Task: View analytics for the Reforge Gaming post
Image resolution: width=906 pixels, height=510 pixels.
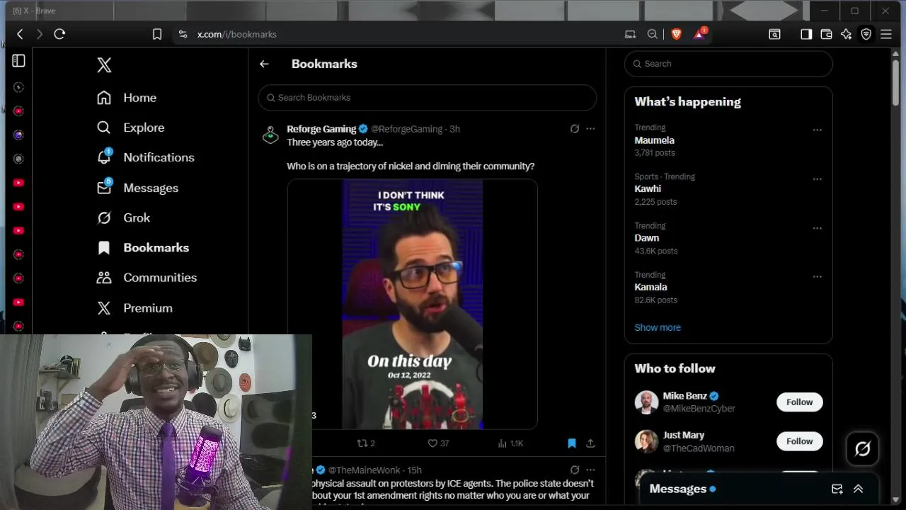Action: pos(510,443)
